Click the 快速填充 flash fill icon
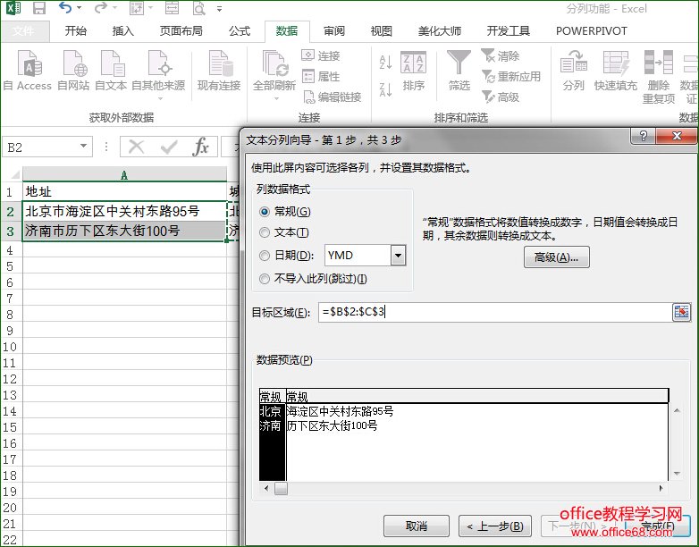Image resolution: width=699 pixels, height=547 pixels. point(616,66)
